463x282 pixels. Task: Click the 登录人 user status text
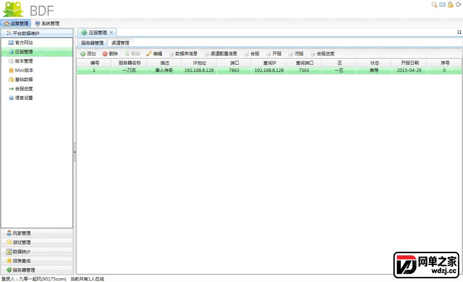tap(34, 279)
